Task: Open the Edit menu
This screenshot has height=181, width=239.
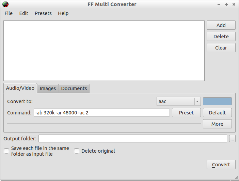Action: 23,13
